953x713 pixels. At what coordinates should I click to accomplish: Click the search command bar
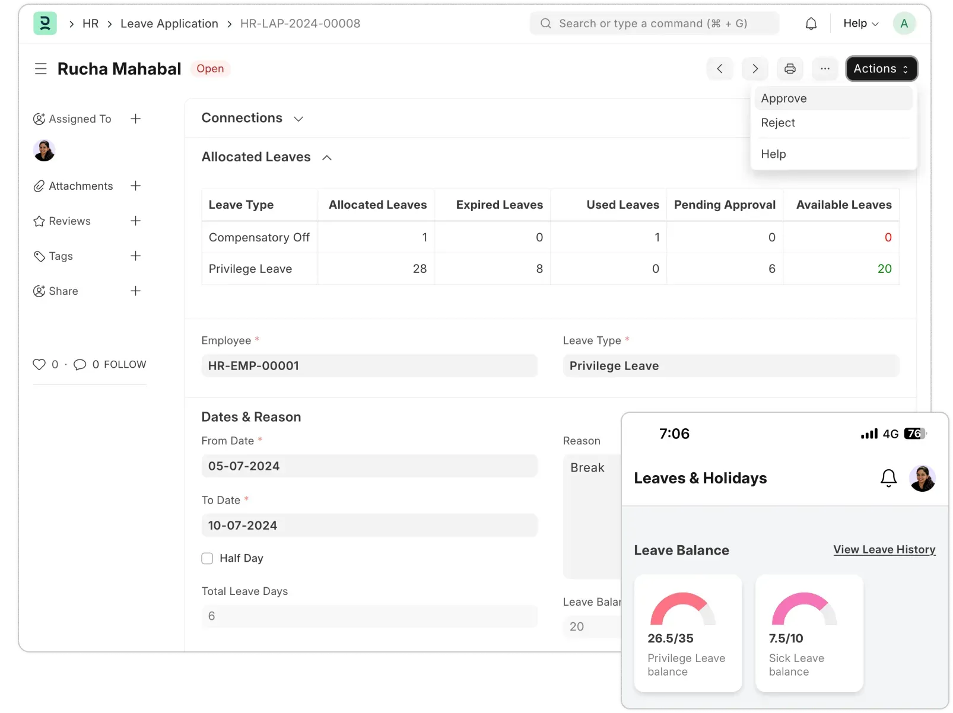click(654, 23)
